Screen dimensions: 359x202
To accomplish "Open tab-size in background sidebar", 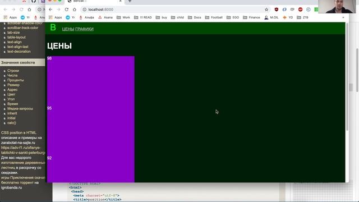I will point(13,33).
